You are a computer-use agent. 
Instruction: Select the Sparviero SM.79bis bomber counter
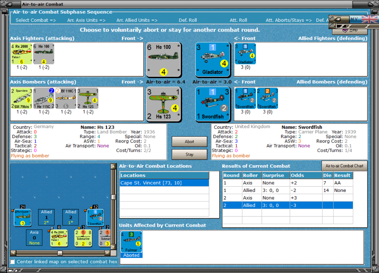[x=22, y=98]
